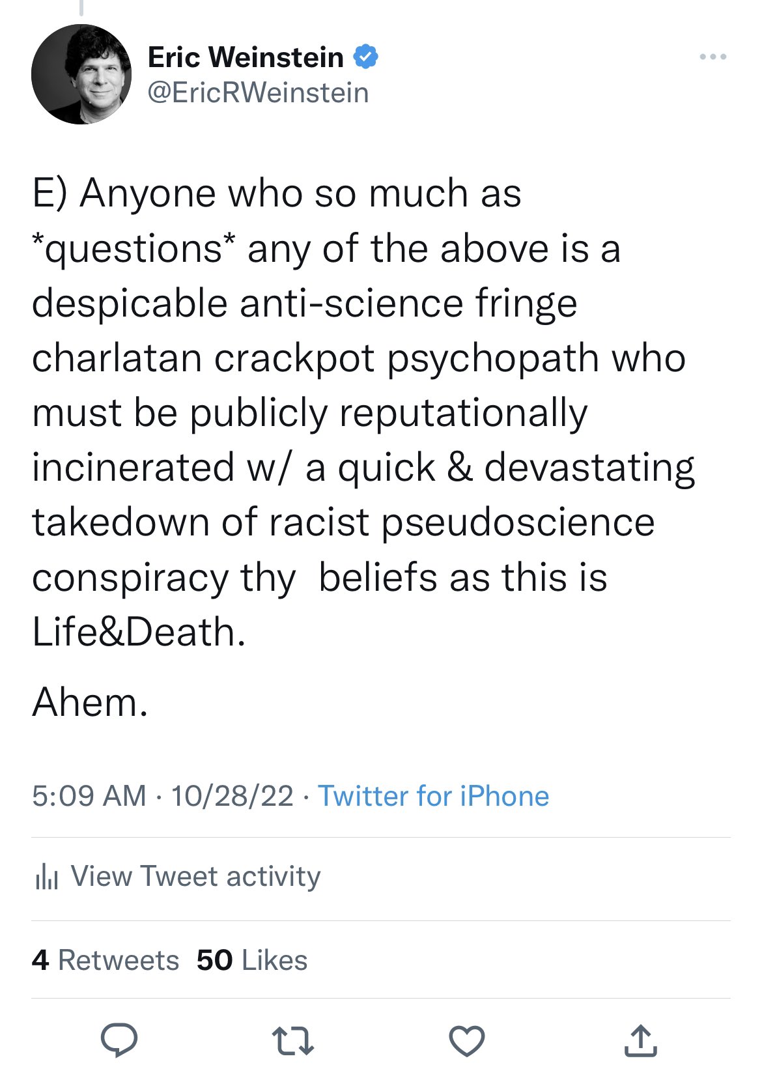Like the tweet with the heart icon
Screen dimensions: 762x1080
tap(467, 1040)
